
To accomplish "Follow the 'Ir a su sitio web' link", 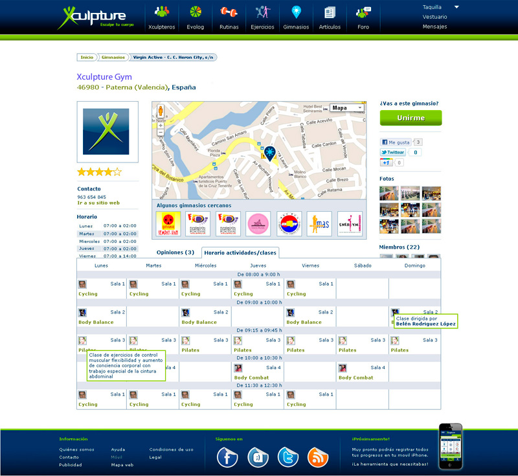I will (98, 203).
